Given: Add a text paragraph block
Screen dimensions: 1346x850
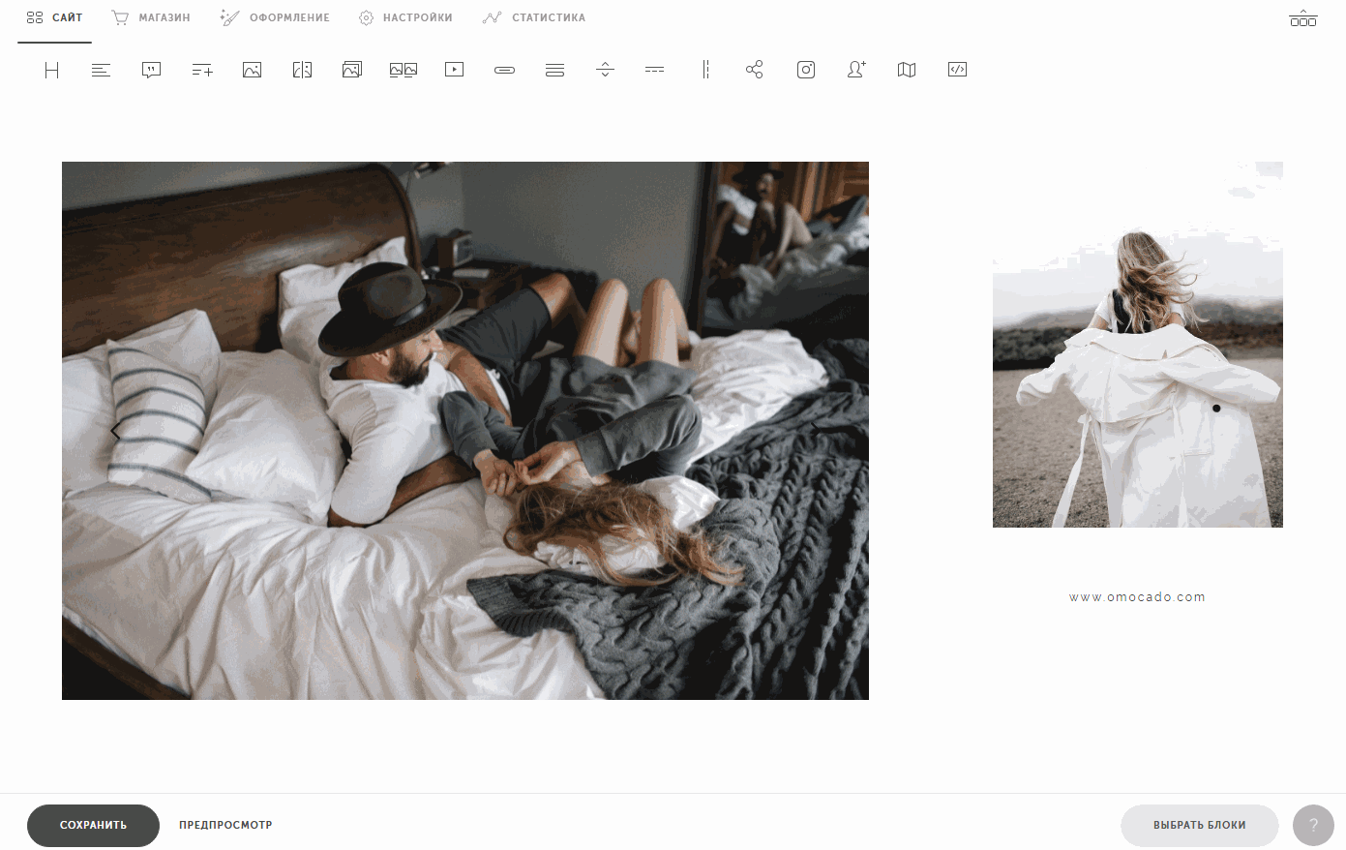Looking at the screenshot, I should (x=101, y=70).
